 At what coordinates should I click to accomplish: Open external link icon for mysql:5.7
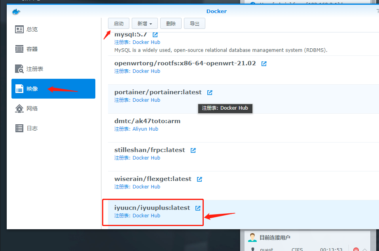pos(155,35)
